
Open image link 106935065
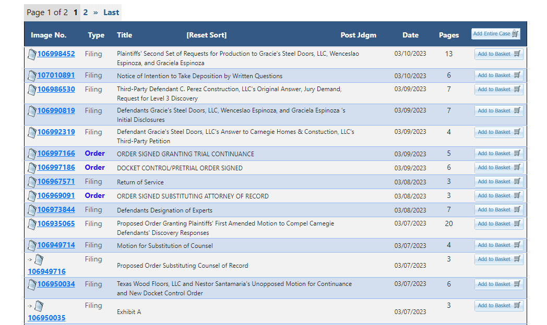pos(56,224)
